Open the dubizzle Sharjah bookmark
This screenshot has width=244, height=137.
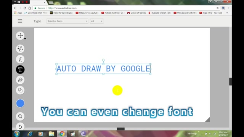coord(160,13)
